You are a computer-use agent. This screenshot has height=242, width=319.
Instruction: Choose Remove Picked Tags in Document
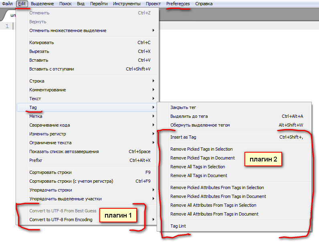234,158
